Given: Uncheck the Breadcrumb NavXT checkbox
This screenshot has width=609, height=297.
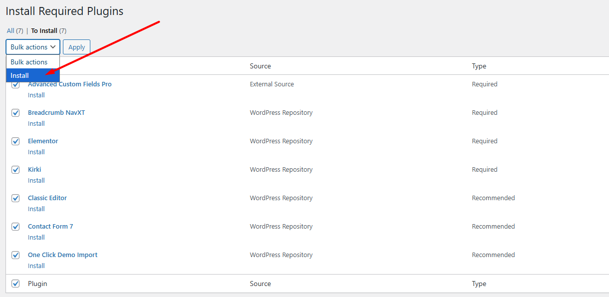Looking at the screenshot, I should point(15,113).
